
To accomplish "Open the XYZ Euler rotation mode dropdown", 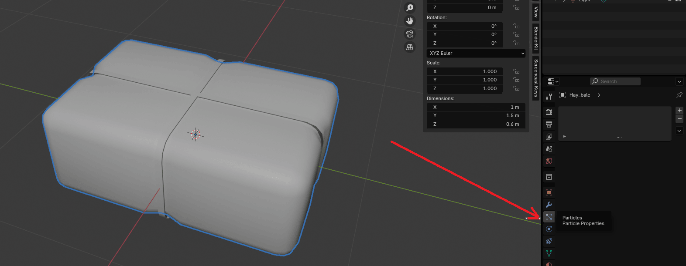I will coord(476,53).
